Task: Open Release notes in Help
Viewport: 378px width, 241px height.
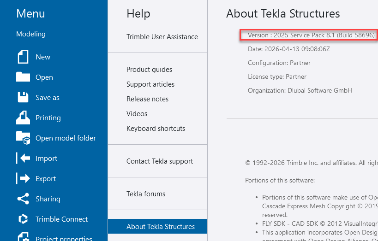Action: pyautogui.click(x=147, y=99)
